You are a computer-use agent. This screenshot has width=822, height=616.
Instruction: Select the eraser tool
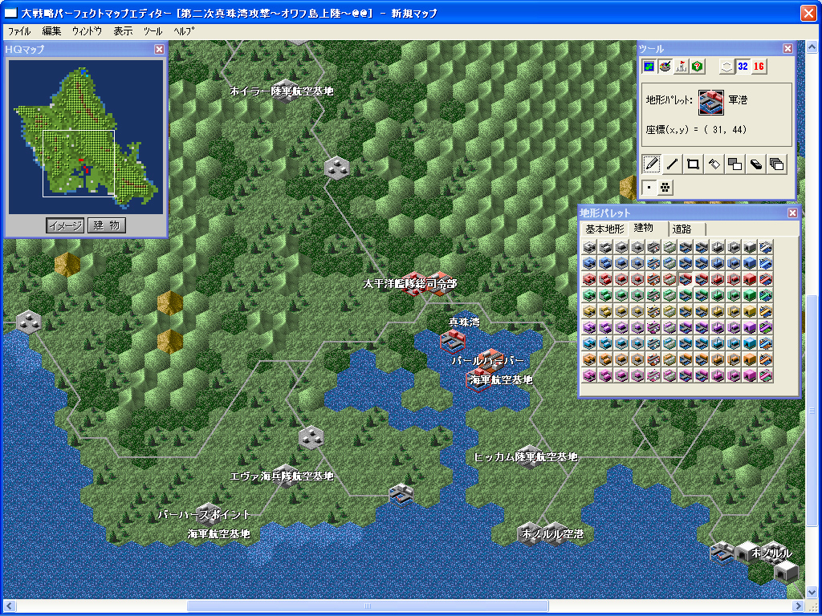pyautogui.click(x=755, y=164)
